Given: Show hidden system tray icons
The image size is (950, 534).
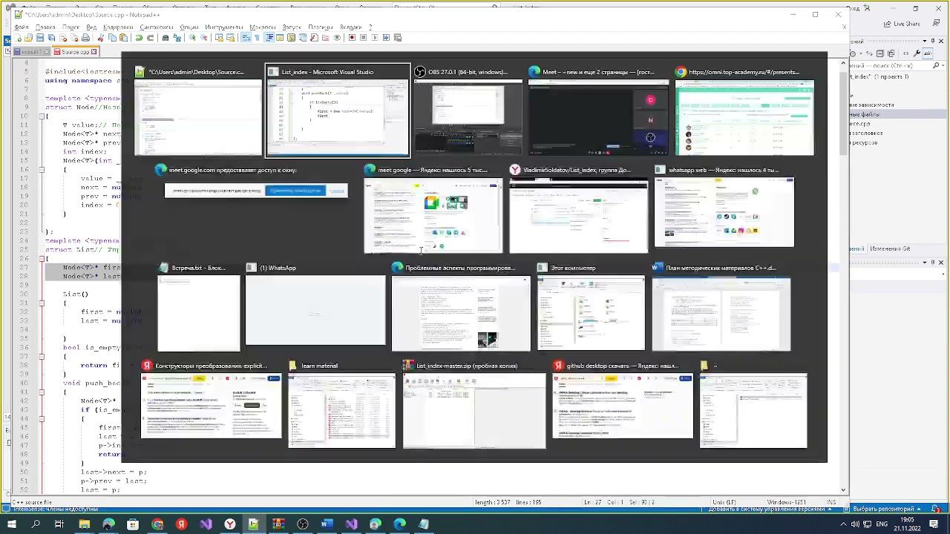Looking at the screenshot, I should 844,524.
